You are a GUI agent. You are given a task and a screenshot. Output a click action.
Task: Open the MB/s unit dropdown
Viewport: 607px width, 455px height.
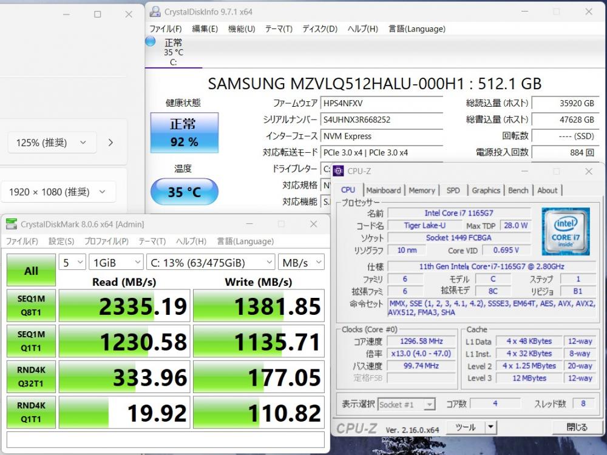click(301, 263)
